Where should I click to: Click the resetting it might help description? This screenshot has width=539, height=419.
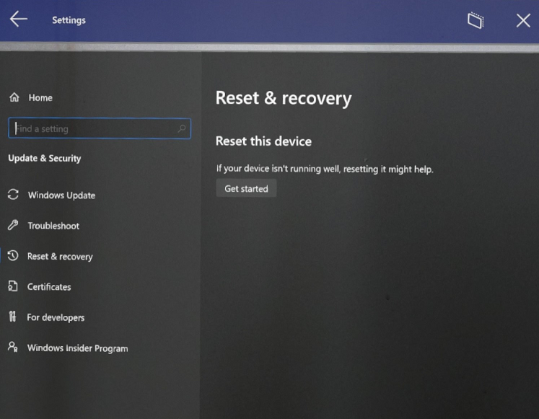(325, 169)
